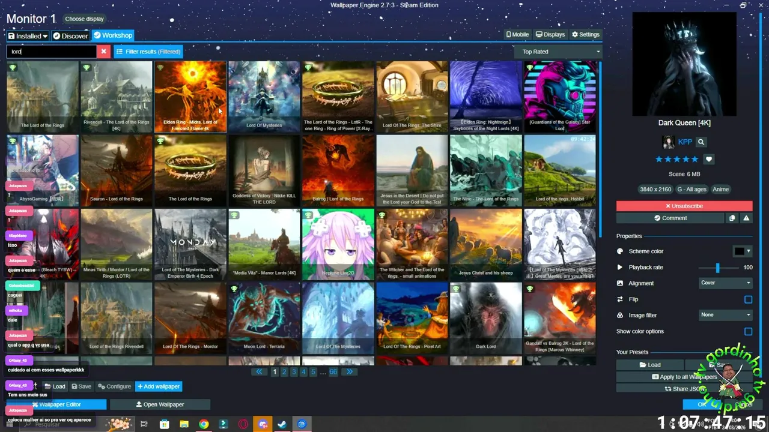Select Moon Lord - Terraria wallpaper thumbnail

[264, 318]
